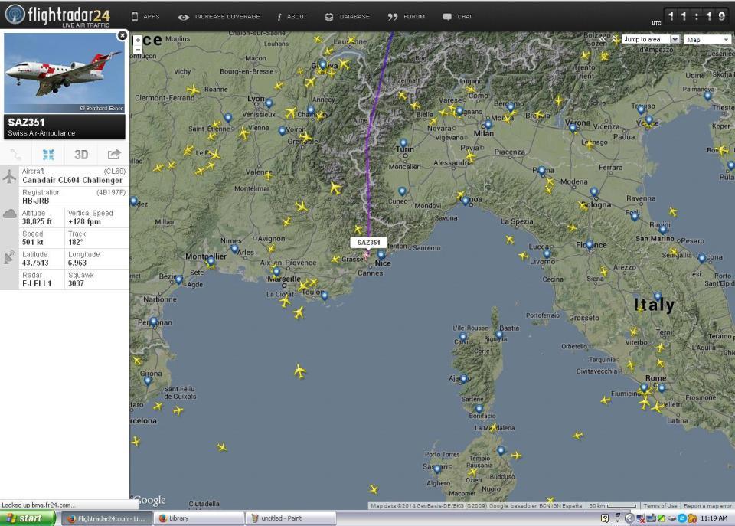Click the flightradar24 logo
Viewport: 735px width, 526px height.
57,15
